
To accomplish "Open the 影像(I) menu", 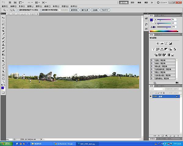I will pyautogui.click(x=22, y=6).
